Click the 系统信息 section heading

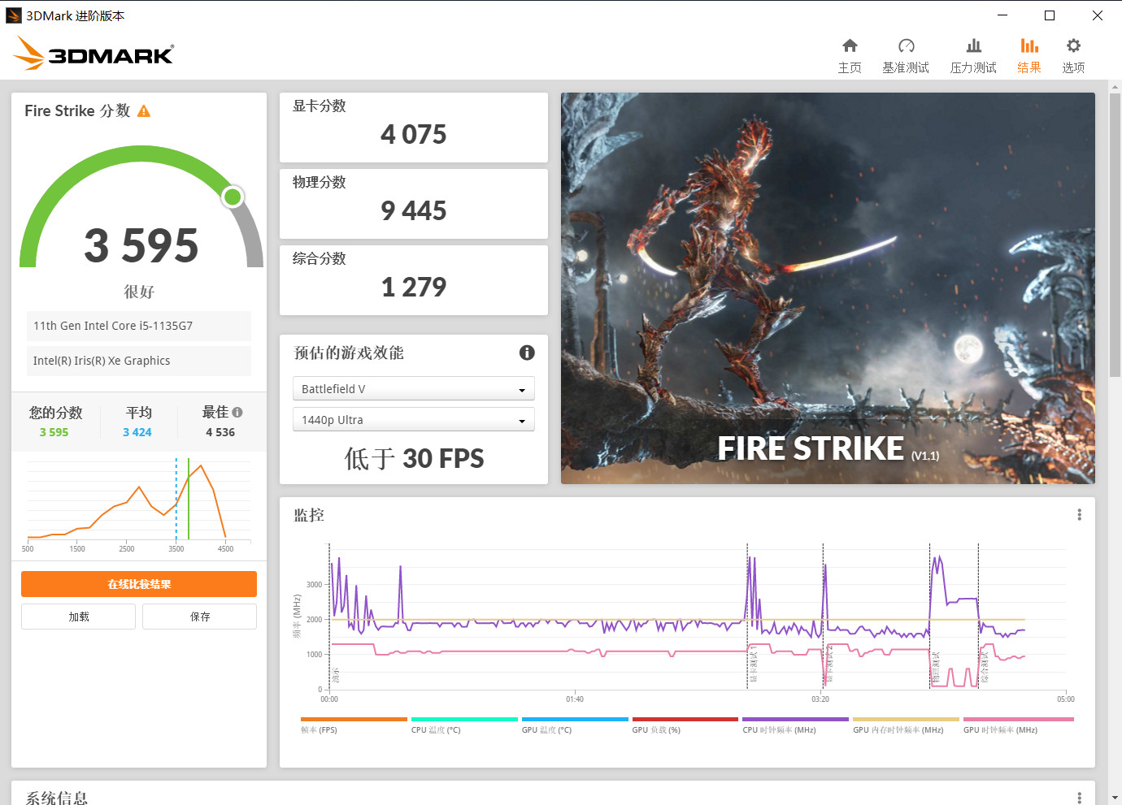point(56,798)
